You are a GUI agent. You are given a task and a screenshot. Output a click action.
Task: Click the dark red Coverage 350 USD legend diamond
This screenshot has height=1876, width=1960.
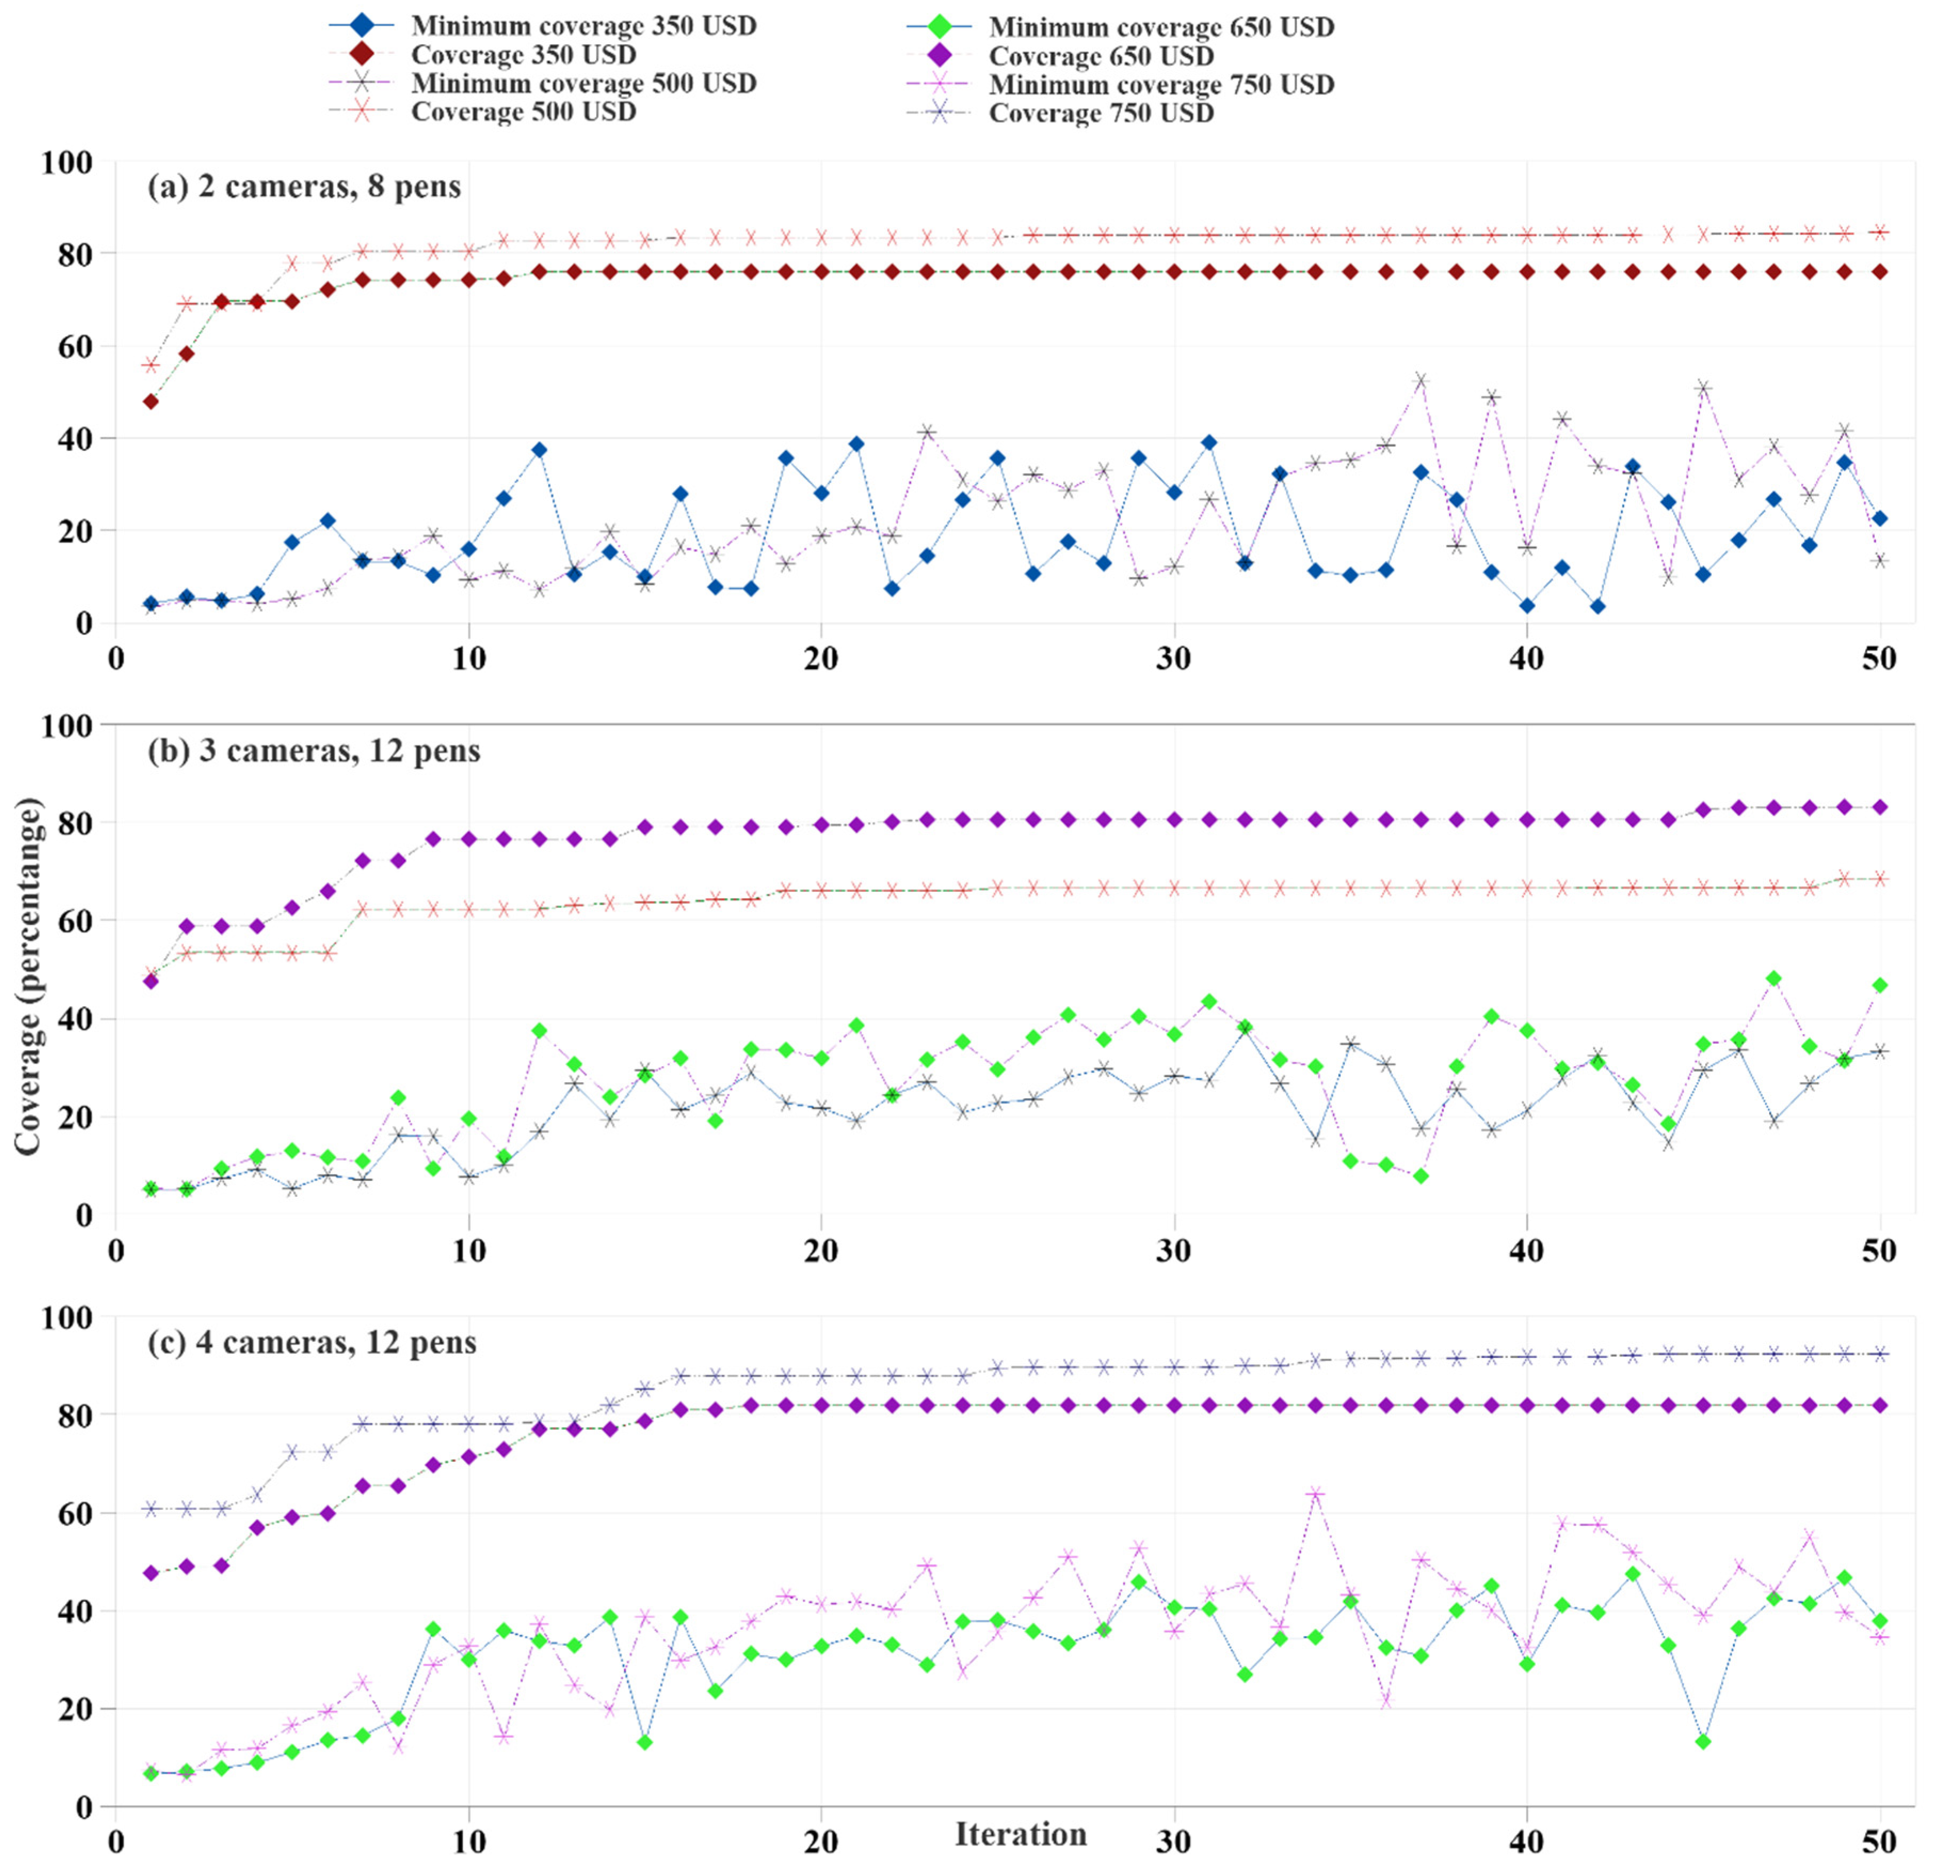362,54
